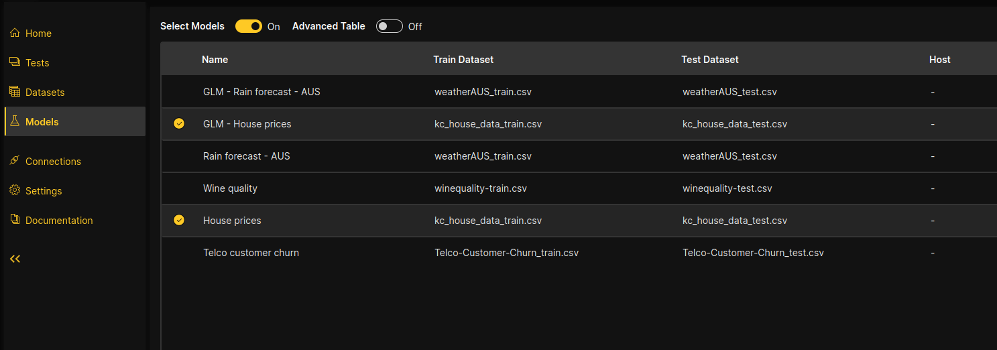Collapse the sidebar with double chevron

[x=15, y=259]
